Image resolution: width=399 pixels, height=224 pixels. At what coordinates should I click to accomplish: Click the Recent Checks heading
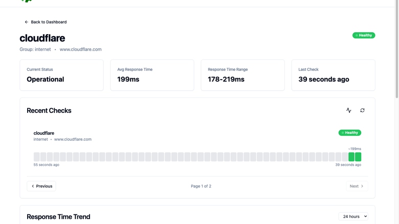tap(49, 111)
